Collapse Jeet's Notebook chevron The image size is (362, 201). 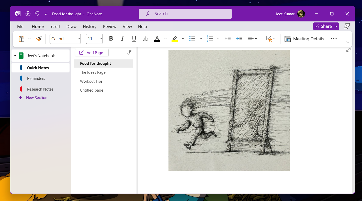(x=15, y=56)
